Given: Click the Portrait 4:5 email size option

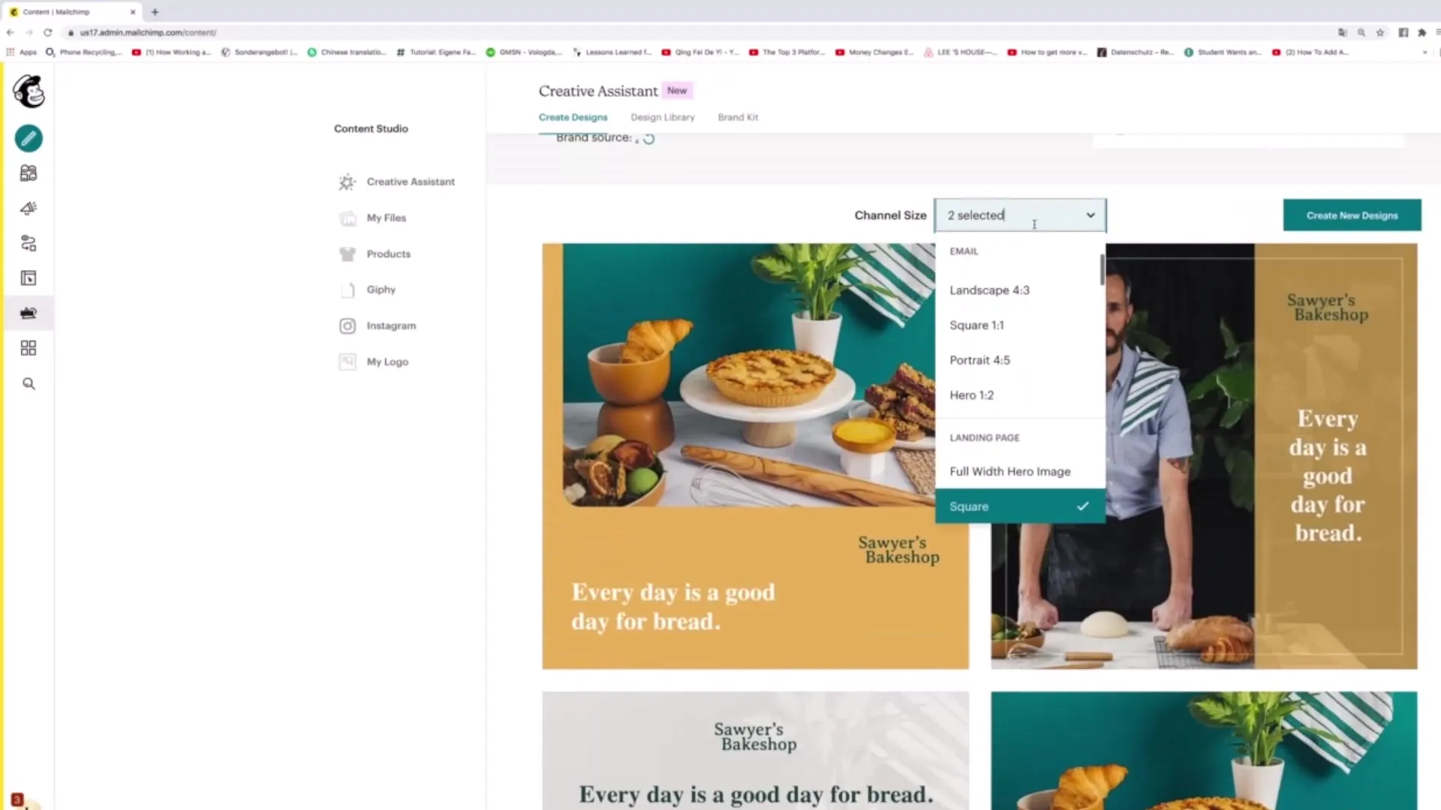Looking at the screenshot, I should coord(979,360).
